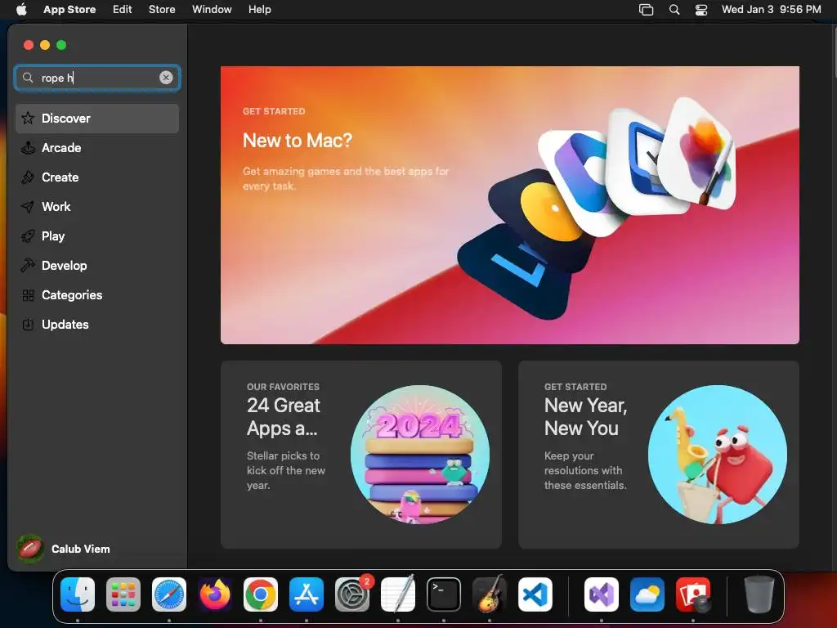Open Control Center in the menu bar
The height and width of the screenshot is (628, 837).
coord(700,10)
